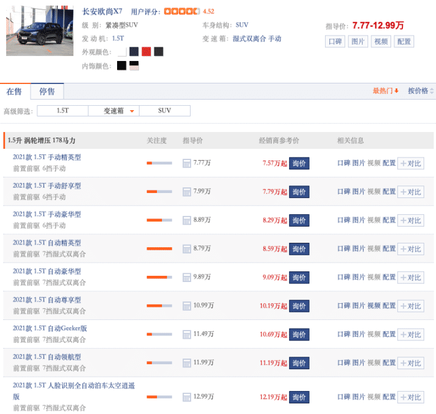This screenshot has height=414, width=436.
Task: Click dealer price 11.19万起
Action: pos(273,363)
